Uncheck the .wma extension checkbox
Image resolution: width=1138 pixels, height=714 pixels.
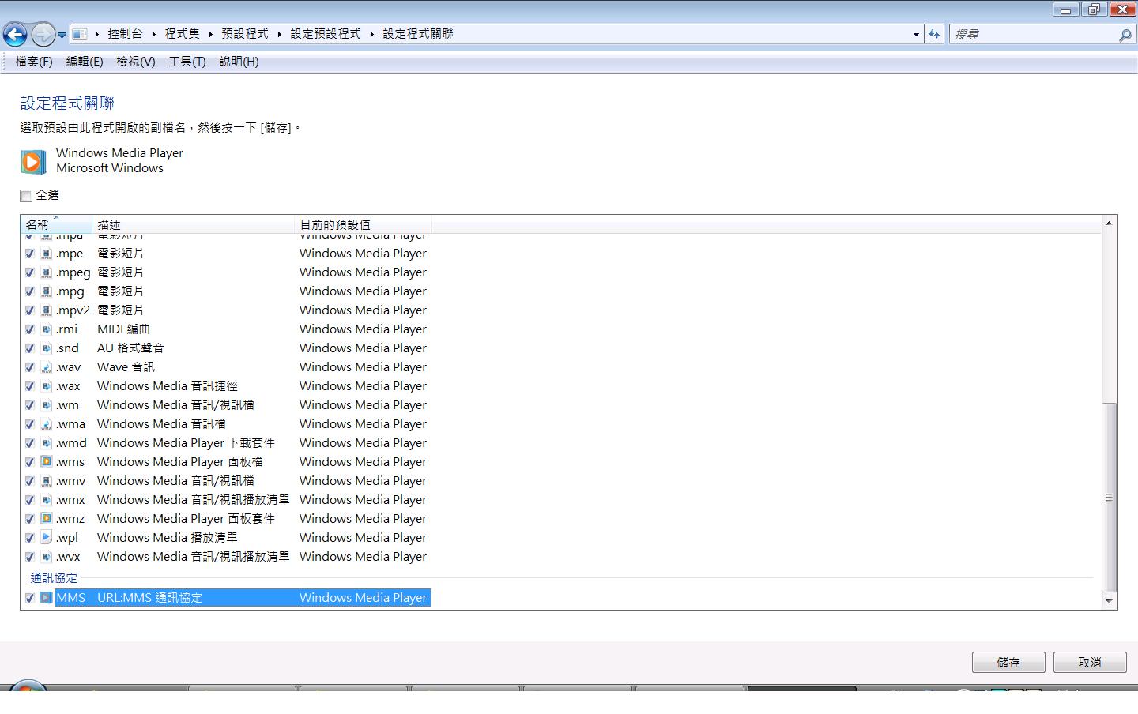tap(30, 424)
